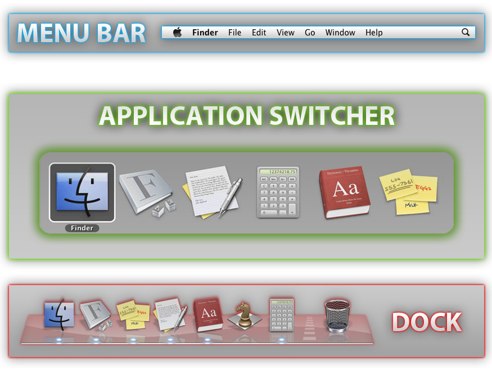Screen dimensions: 492x370
Task: Open Dictionary from the Dock
Action: point(207,315)
